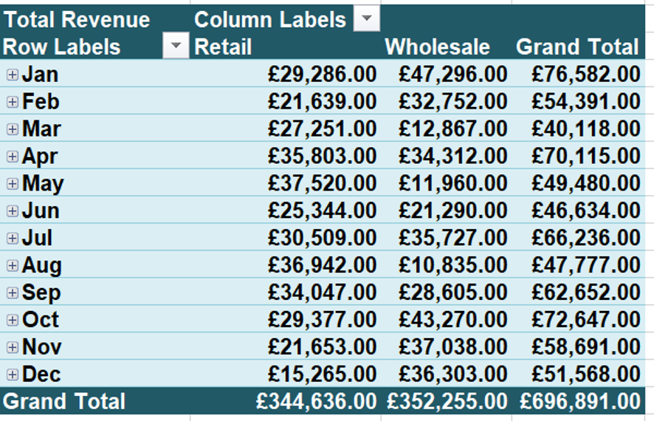Click the plus icon beside May
This screenshot has width=654, height=421.
[x=12, y=184]
